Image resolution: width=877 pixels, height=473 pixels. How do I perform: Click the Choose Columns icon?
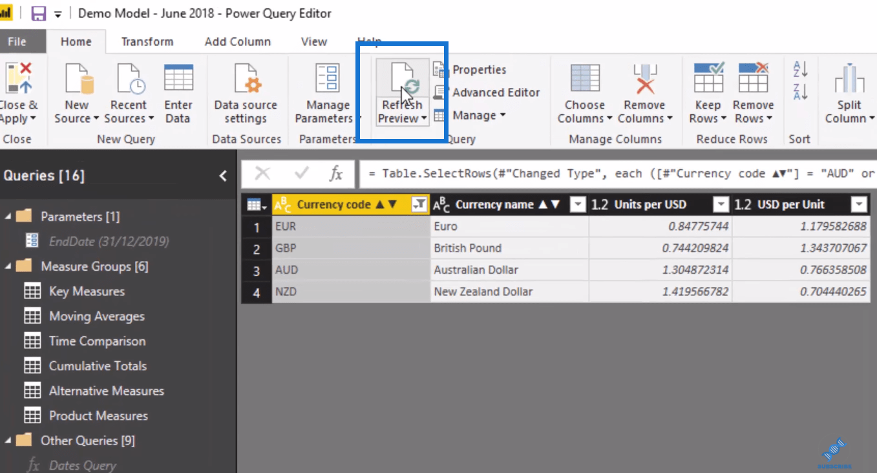point(585,79)
